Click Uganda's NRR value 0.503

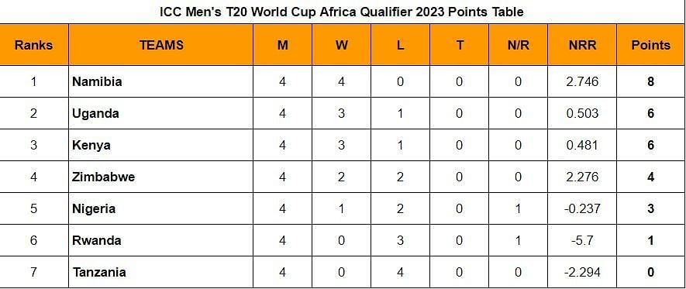(582, 114)
